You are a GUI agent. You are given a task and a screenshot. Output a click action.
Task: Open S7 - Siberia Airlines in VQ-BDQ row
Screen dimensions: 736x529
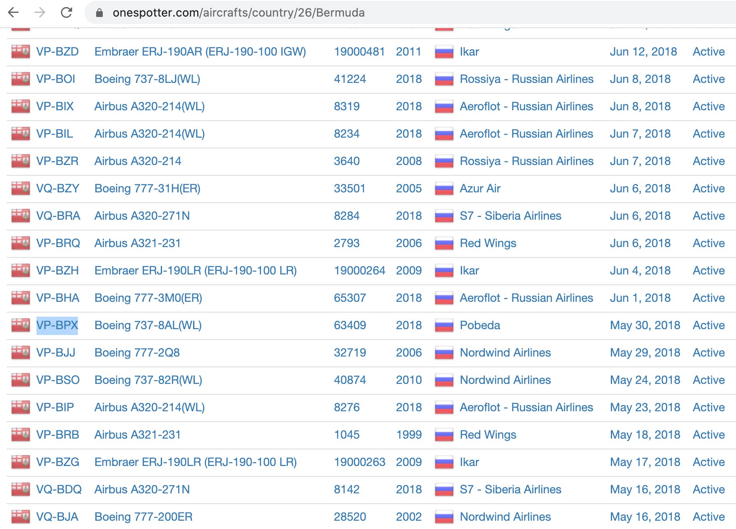point(511,490)
